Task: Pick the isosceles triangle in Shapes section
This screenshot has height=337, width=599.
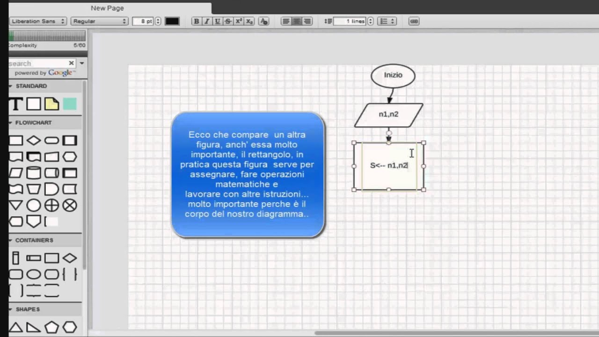Action: click(x=15, y=327)
